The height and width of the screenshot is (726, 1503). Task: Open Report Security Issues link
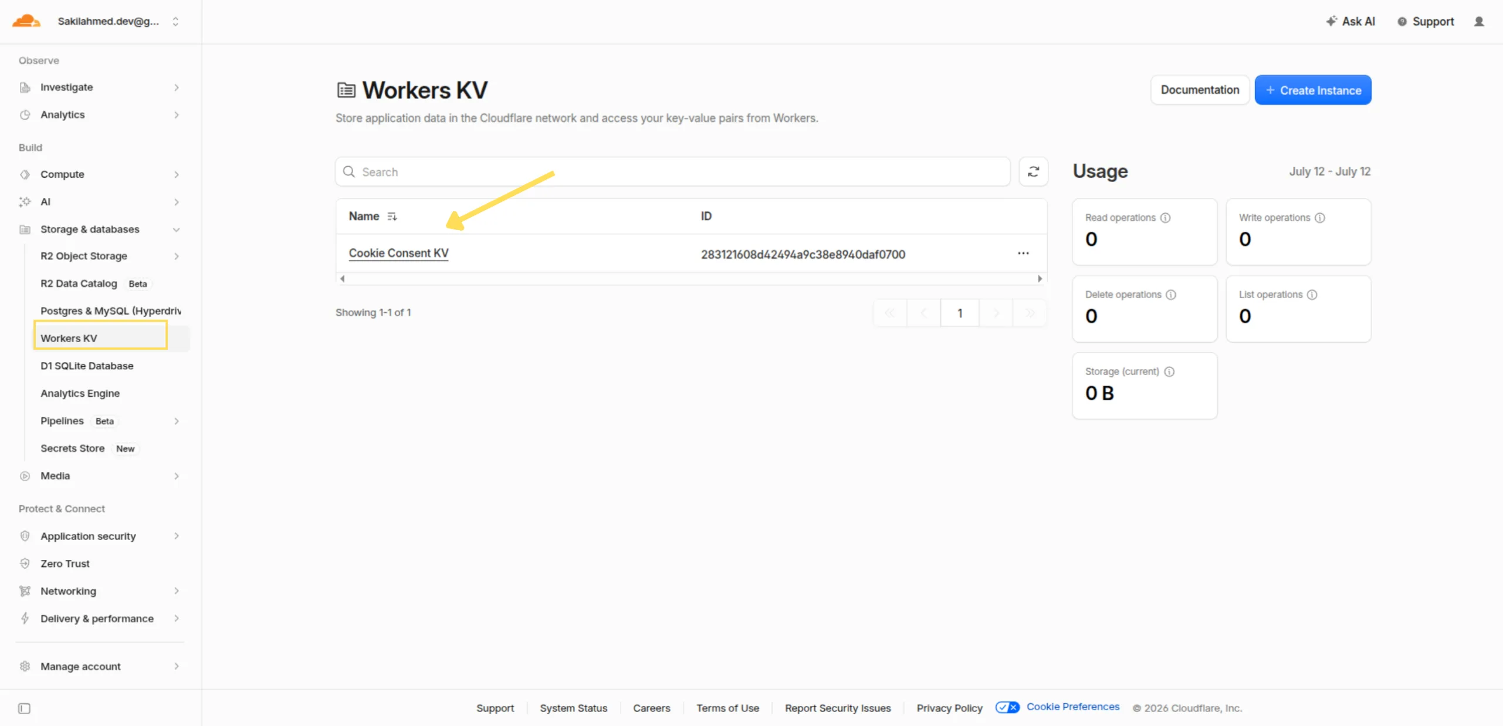[x=837, y=708]
